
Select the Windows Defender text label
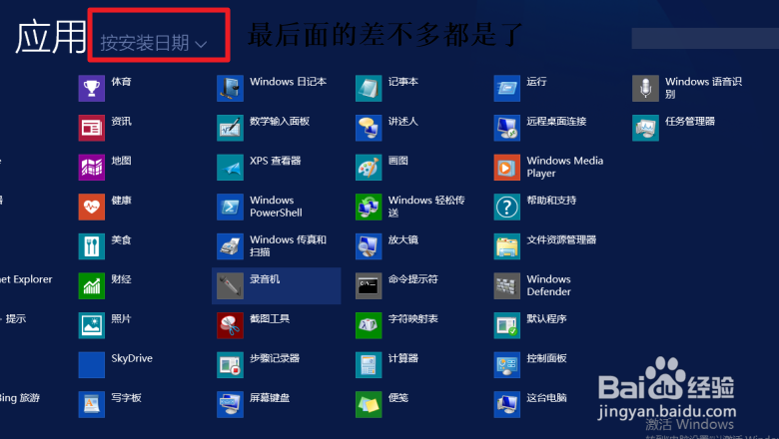[549, 285]
